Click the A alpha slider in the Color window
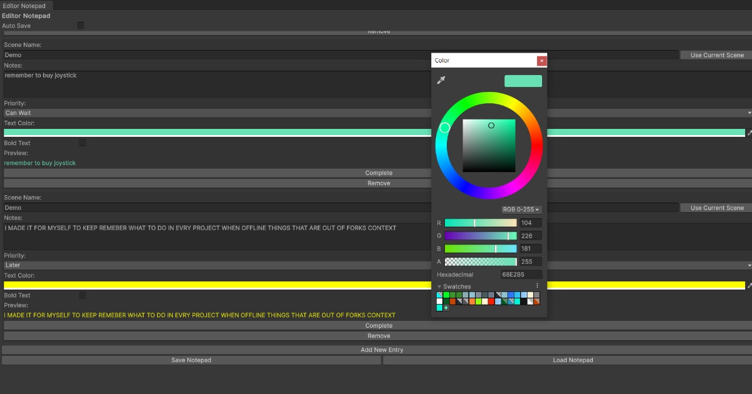752x394 pixels. [x=481, y=261]
